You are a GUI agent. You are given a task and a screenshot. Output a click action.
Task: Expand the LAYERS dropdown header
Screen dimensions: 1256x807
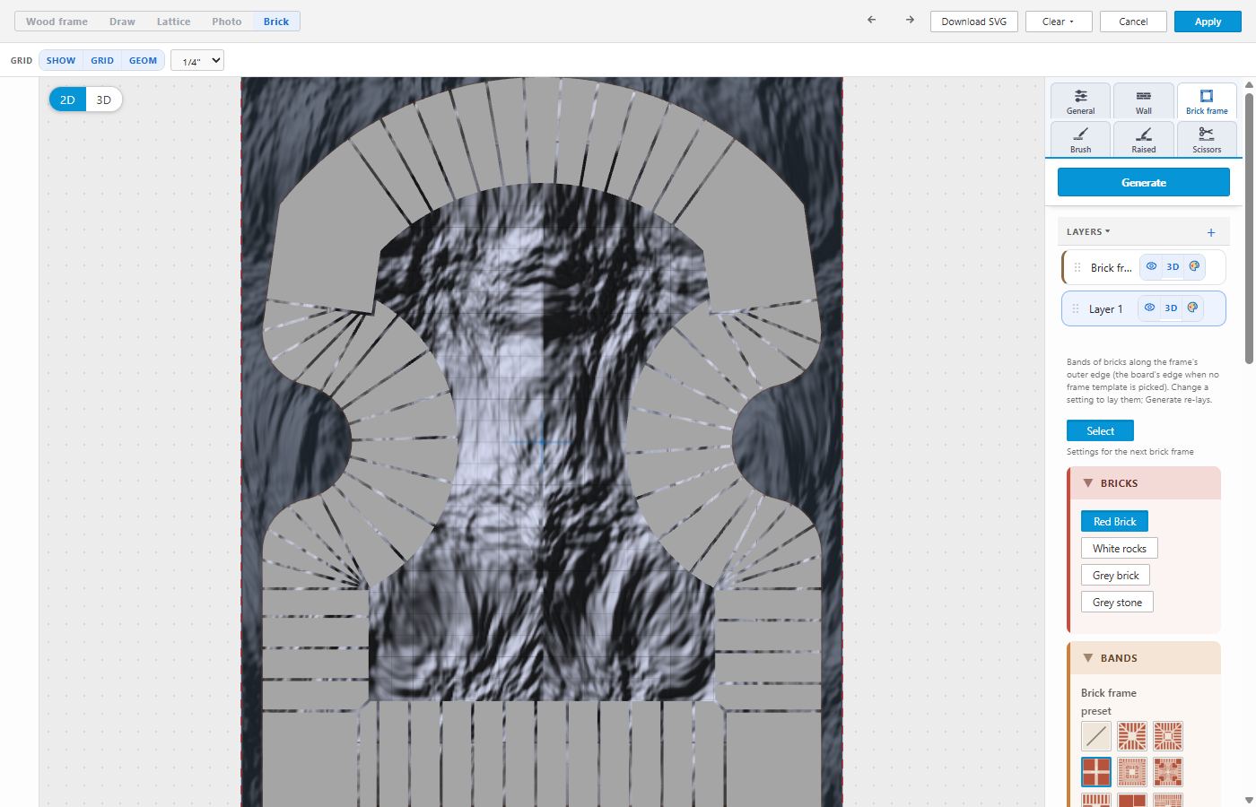coord(1088,231)
